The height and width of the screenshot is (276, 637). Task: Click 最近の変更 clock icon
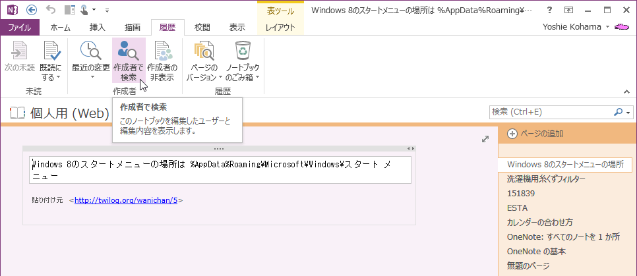pos(91,50)
